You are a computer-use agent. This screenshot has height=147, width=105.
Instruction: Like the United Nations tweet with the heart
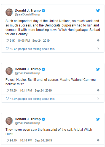pos(7,41)
